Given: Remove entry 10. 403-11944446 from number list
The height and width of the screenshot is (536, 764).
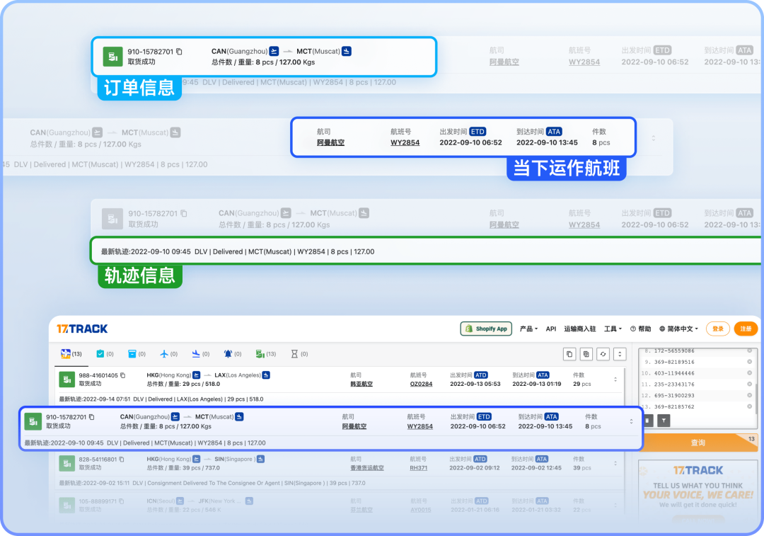Looking at the screenshot, I should (749, 373).
